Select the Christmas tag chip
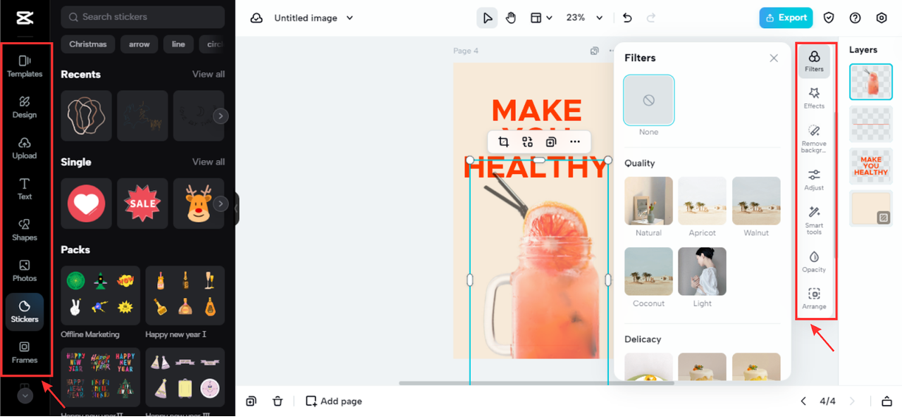902x419 pixels. pos(88,44)
